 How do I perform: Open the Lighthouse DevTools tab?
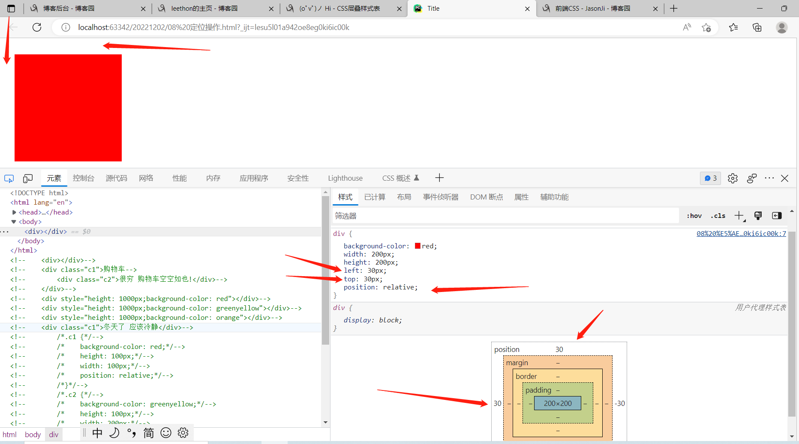[345, 178]
